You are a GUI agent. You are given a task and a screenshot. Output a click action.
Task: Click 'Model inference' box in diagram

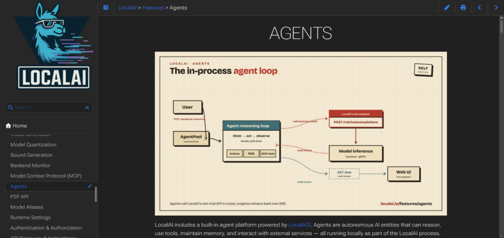tap(356, 153)
